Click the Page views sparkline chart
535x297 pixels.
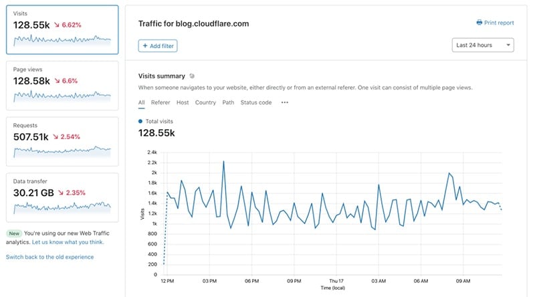[x=62, y=96]
